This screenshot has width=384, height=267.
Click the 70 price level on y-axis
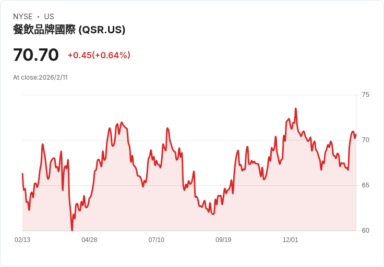pyautogui.click(x=365, y=140)
